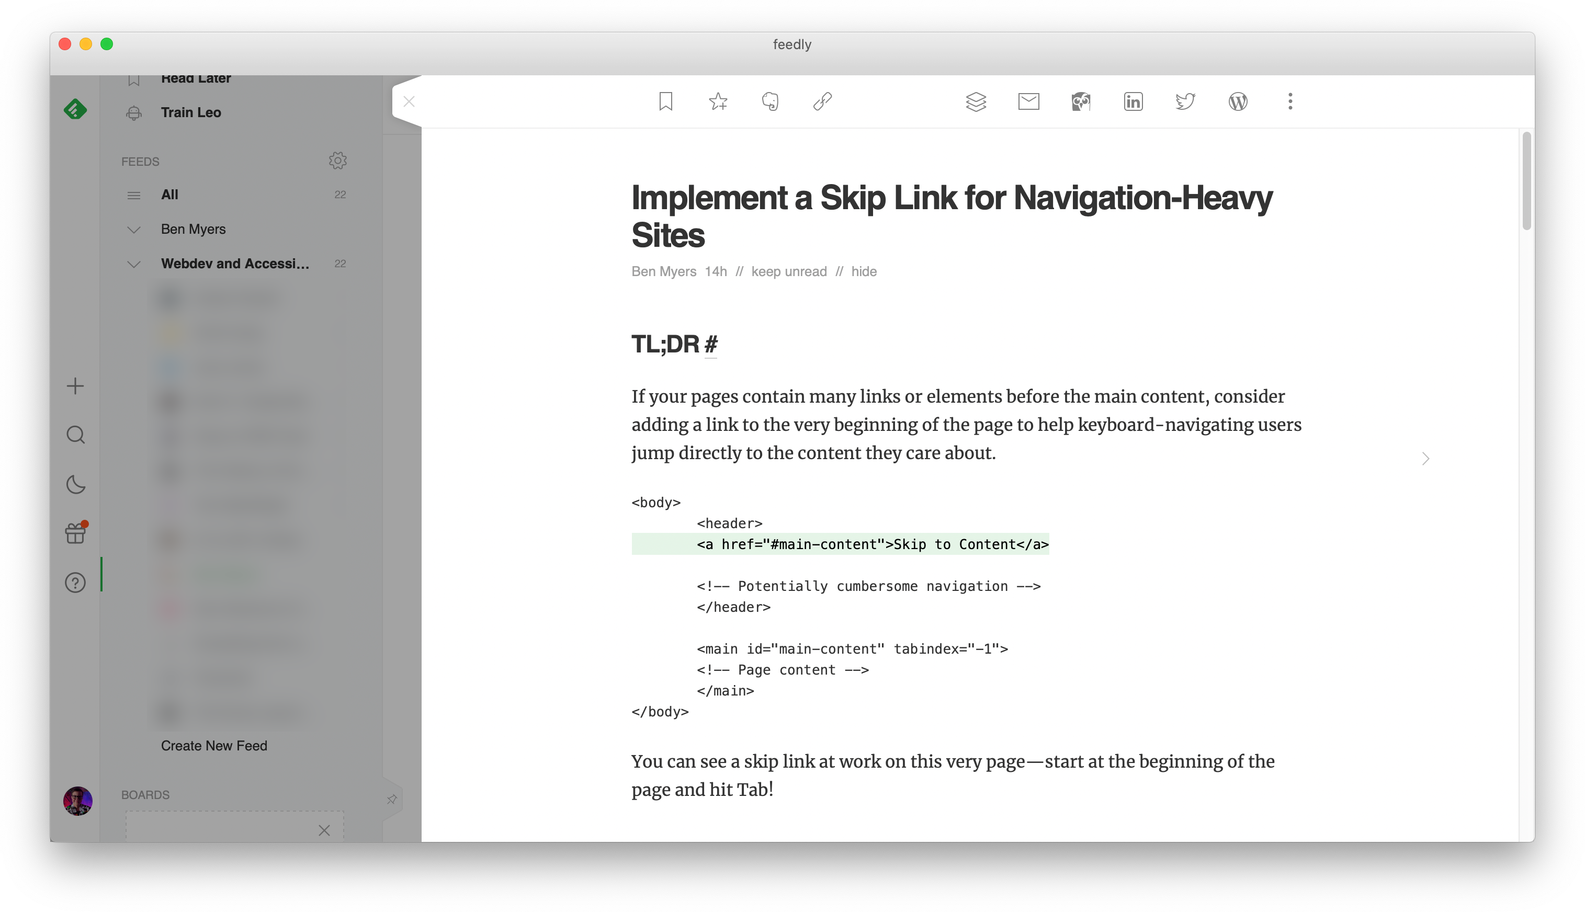Open the user profile avatar
Screen dimensions: 1585x912
point(78,801)
